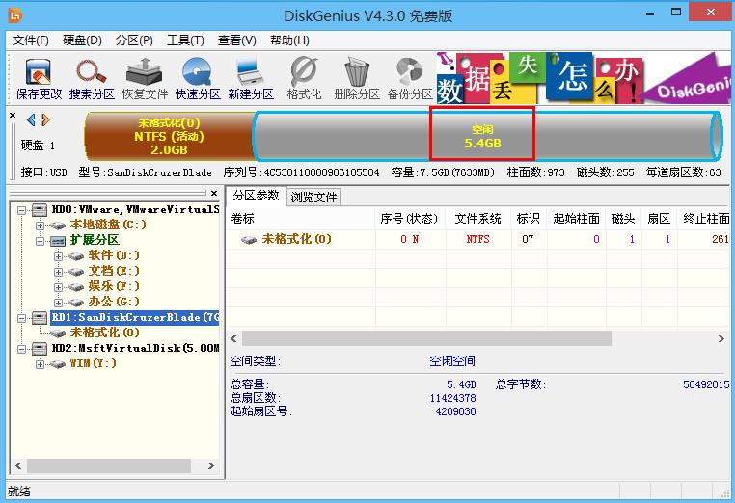The height and width of the screenshot is (503, 735).
Task: Click the 起始柱面 column header
Action: coord(576,219)
